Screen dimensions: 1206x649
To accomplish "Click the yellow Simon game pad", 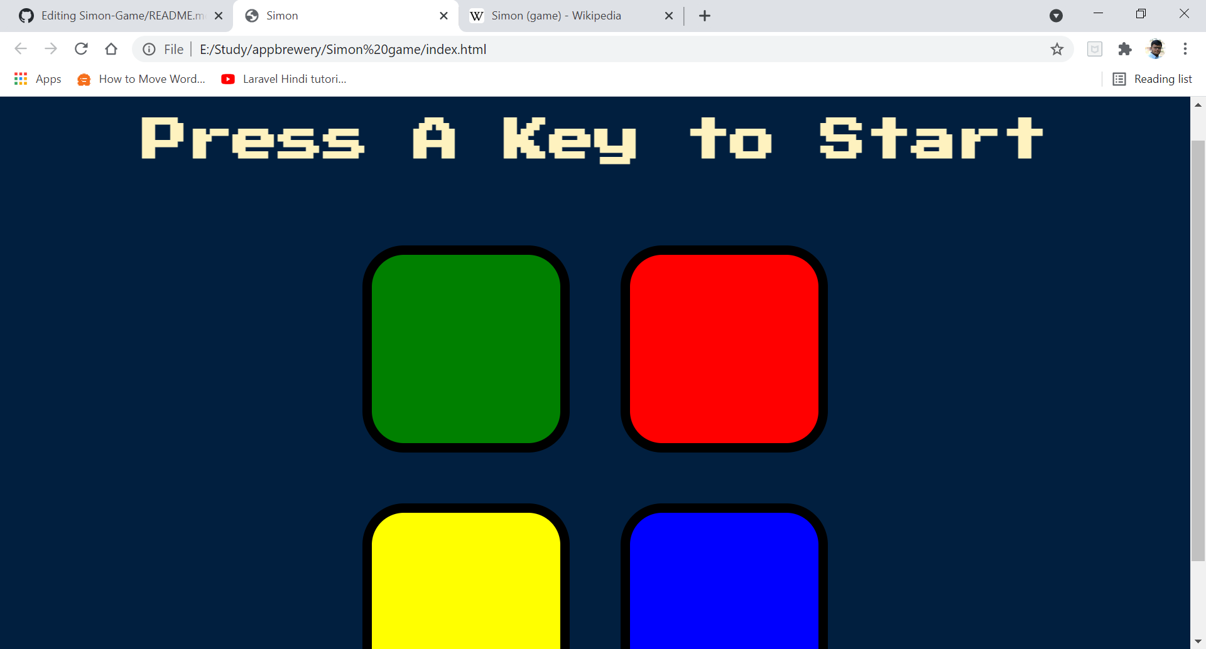I will (466, 576).
